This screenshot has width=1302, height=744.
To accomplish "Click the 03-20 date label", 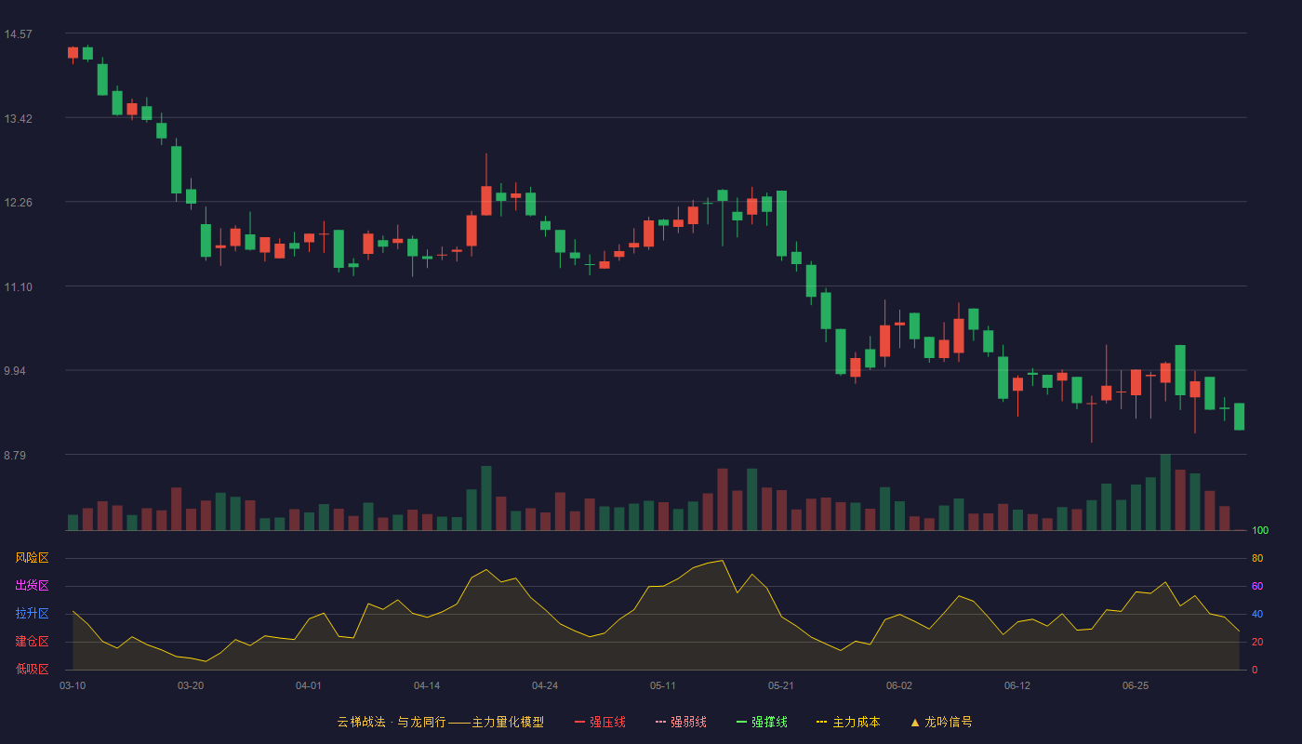I will click(x=191, y=685).
